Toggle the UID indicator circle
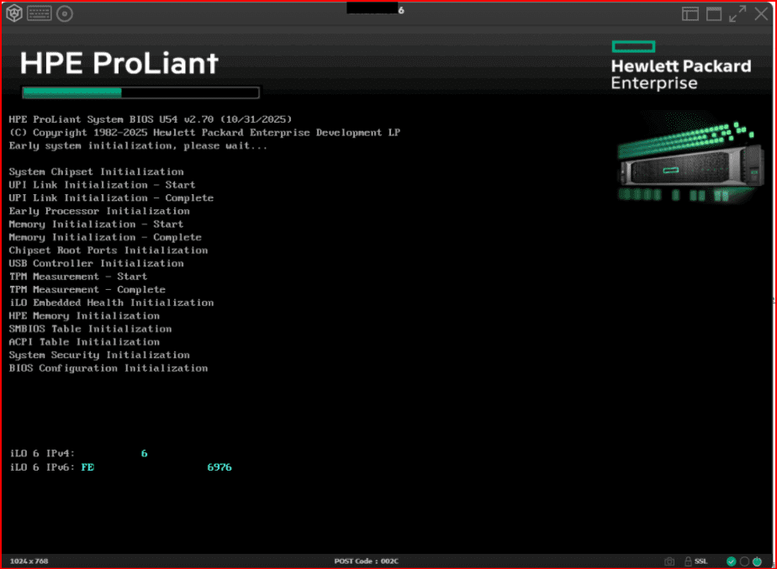 point(743,561)
